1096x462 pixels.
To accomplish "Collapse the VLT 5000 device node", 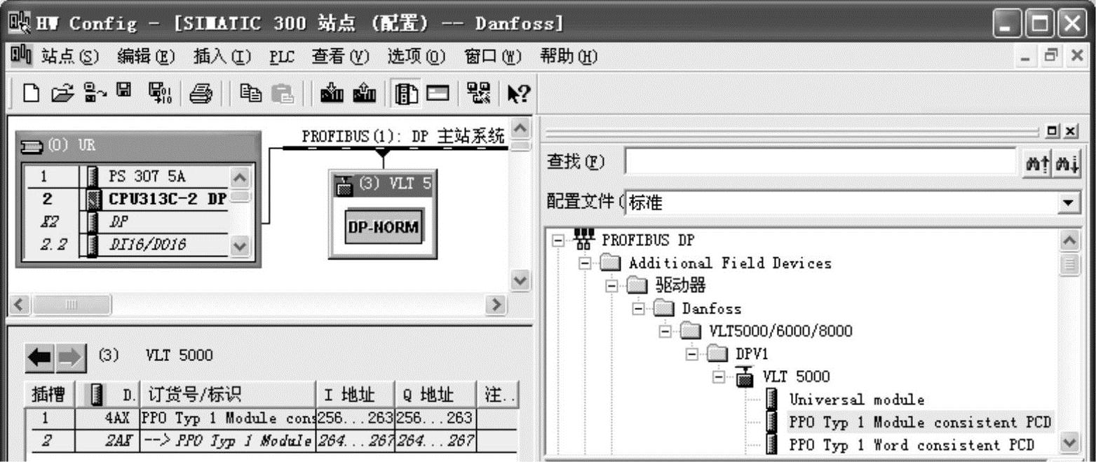I will tap(718, 377).
